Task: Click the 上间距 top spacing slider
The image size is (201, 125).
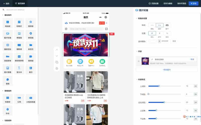Action: tap(165, 86)
